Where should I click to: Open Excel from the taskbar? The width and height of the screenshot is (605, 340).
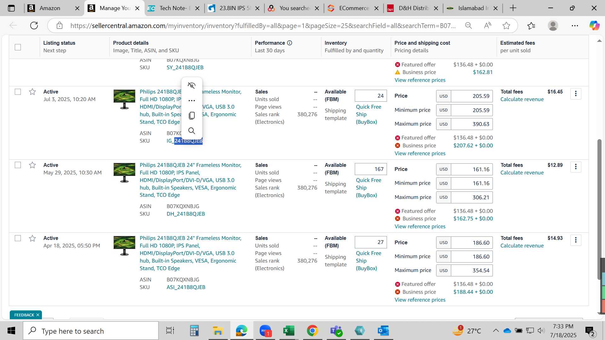coord(289,331)
